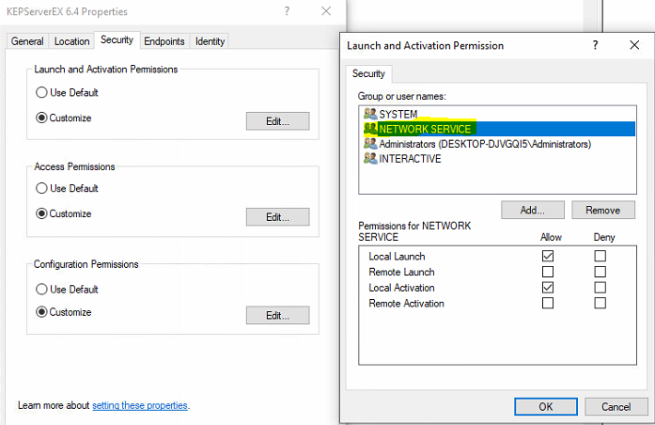Click the SYSTEM group user icon
Screen dimensions: 655x425
(370, 114)
